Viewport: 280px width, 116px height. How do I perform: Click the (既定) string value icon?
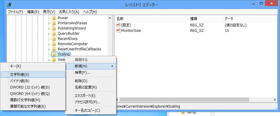(118, 25)
